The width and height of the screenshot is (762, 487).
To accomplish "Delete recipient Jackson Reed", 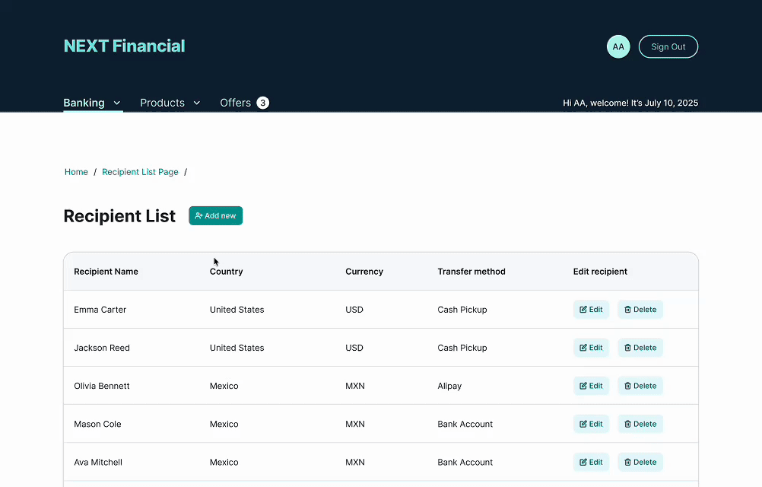I will [x=640, y=348].
